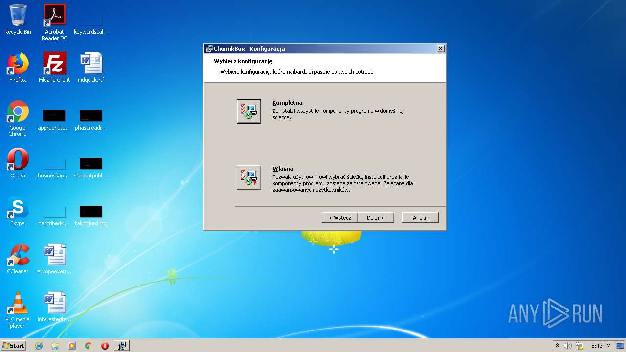Viewport: 626px width, 352px height.
Task: Open Opera from the taskbar
Action: [x=105, y=346]
